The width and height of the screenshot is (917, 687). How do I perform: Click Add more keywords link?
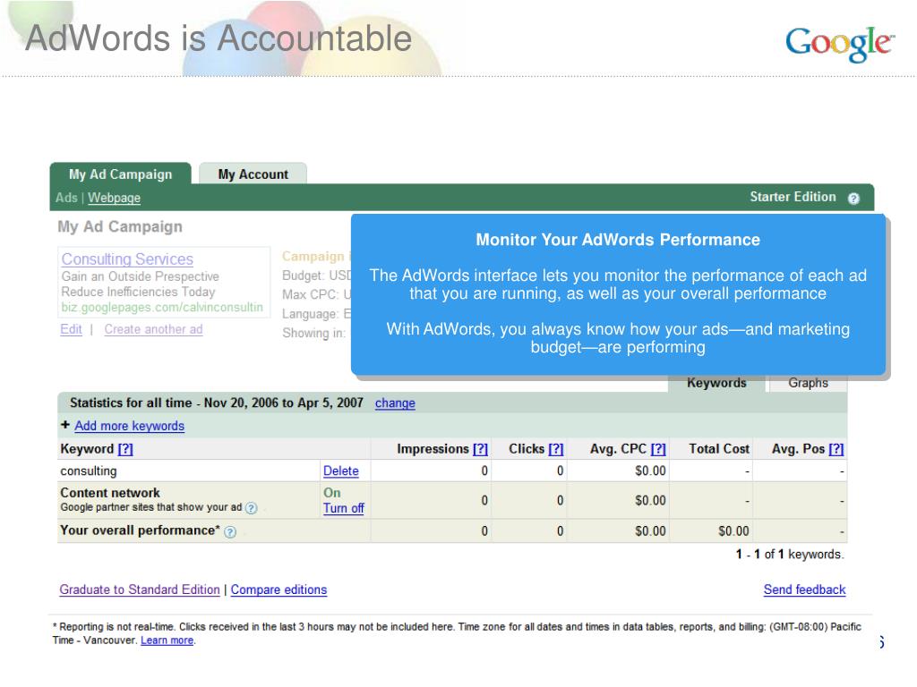[x=129, y=426]
